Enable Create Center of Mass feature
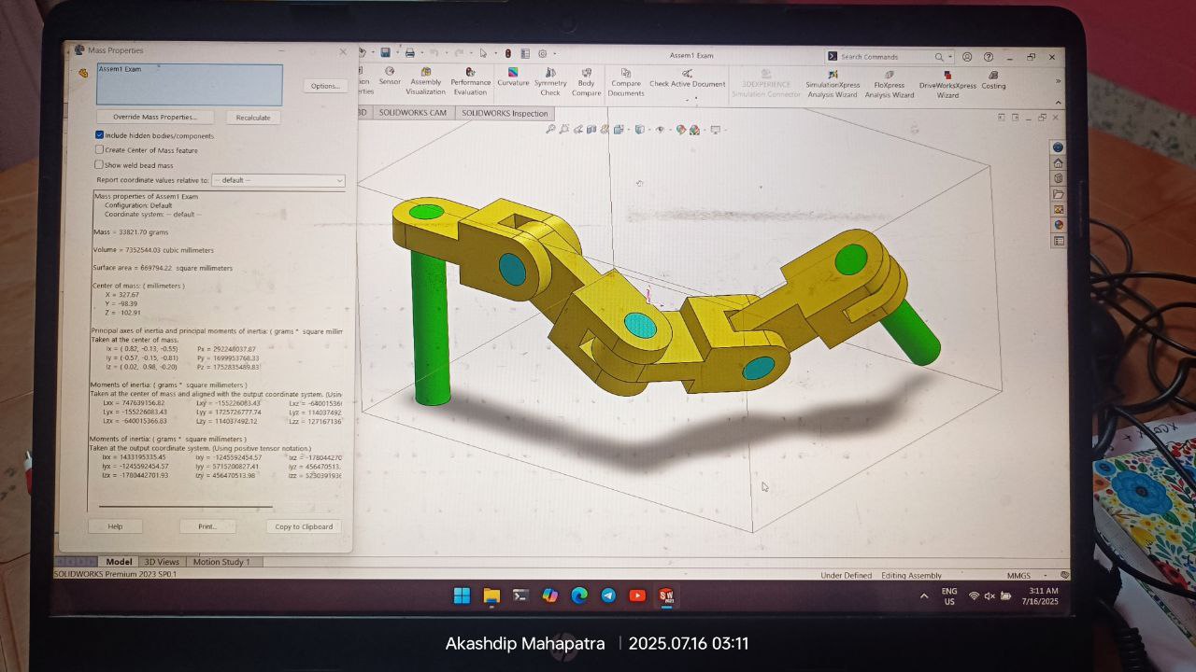 point(99,149)
